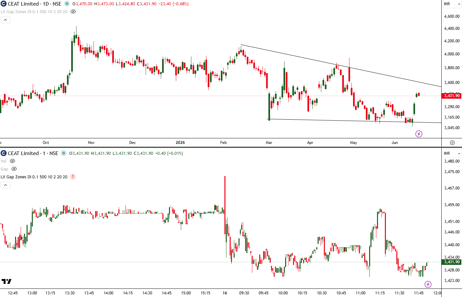Click the TradingView logo at bottom left
The height and width of the screenshot is (297, 462).
(x=7, y=281)
